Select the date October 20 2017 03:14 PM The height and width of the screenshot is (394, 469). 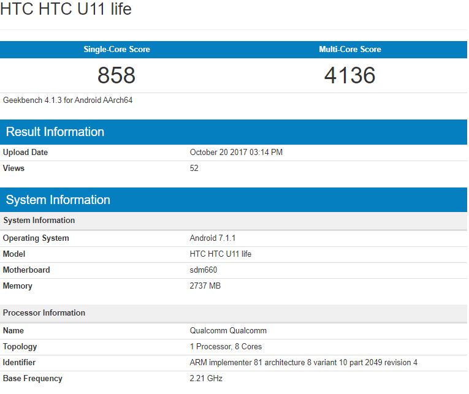236,153
